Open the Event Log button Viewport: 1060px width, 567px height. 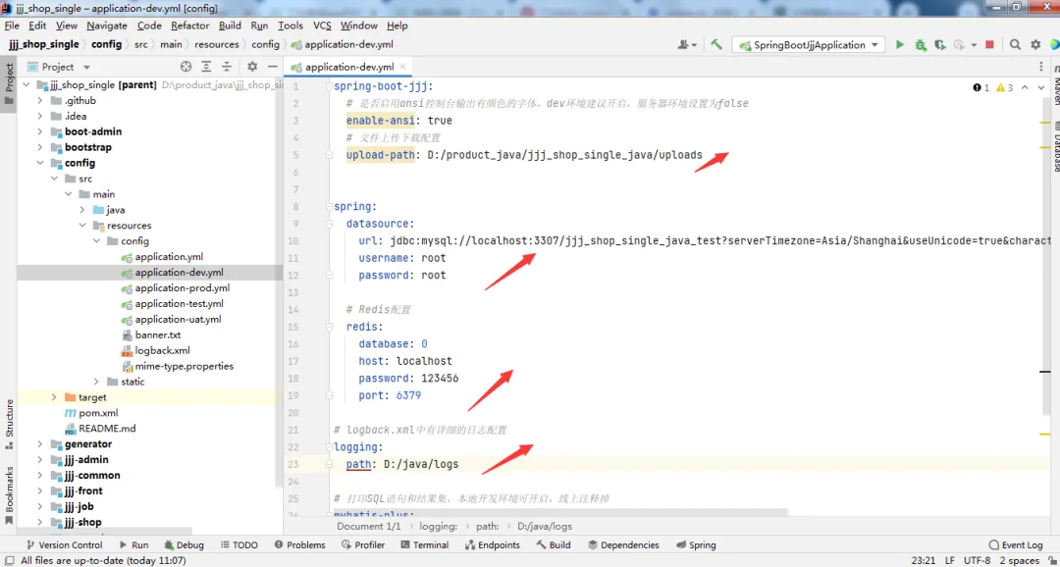tap(1015, 545)
